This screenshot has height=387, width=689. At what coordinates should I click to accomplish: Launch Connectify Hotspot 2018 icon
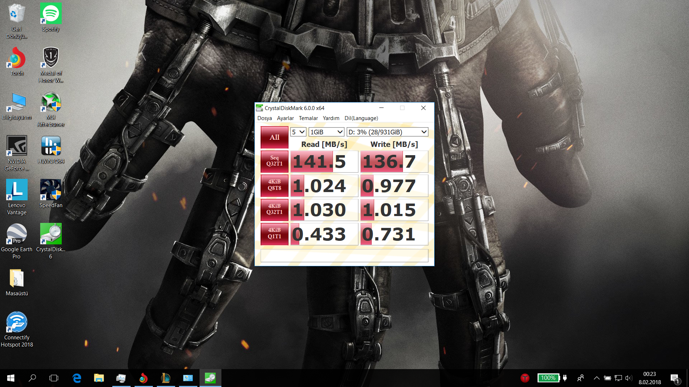click(x=17, y=322)
